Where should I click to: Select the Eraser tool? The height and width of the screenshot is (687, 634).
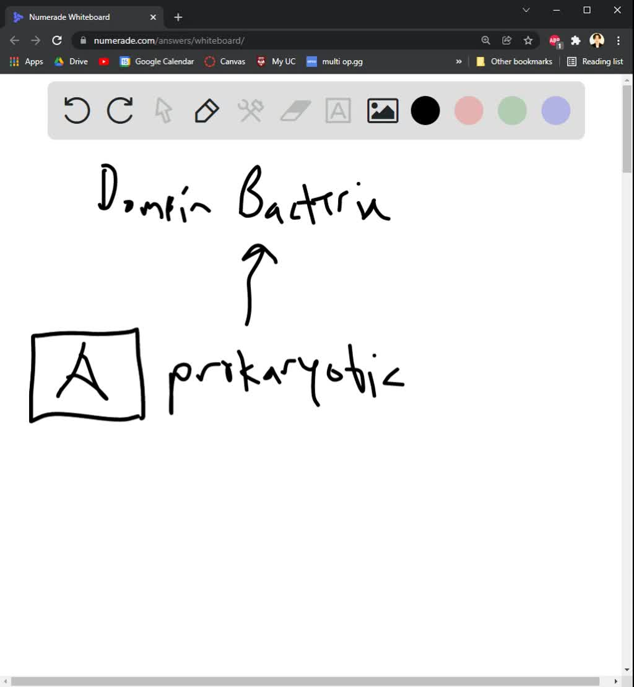(x=294, y=110)
